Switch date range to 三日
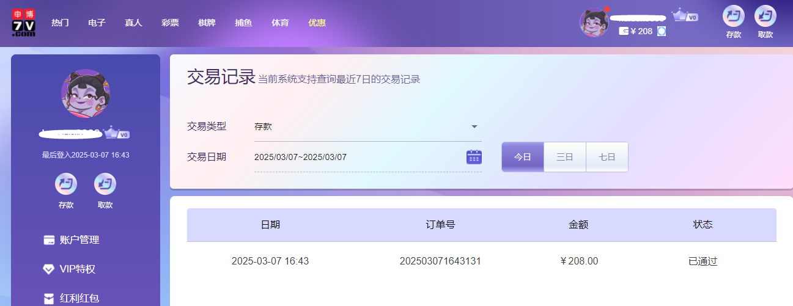 [x=564, y=157]
